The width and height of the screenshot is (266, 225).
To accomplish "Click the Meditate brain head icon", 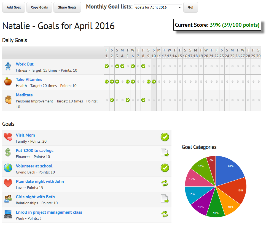I will [x=8, y=99].
